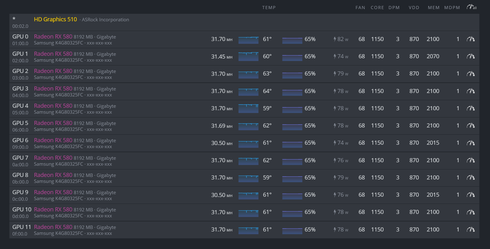Viewport: 490px width, 249px height.
Task: Click the GPU 6 label
Action: point(20,140)
